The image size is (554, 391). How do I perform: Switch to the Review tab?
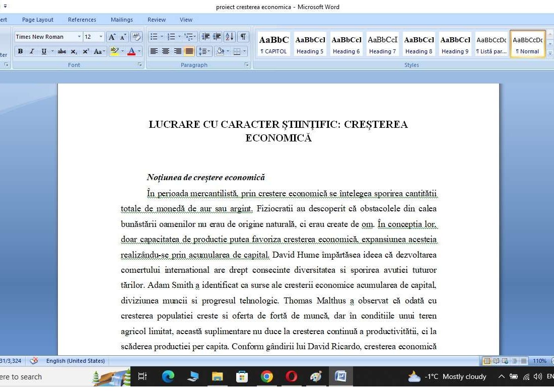coord(157,20)
